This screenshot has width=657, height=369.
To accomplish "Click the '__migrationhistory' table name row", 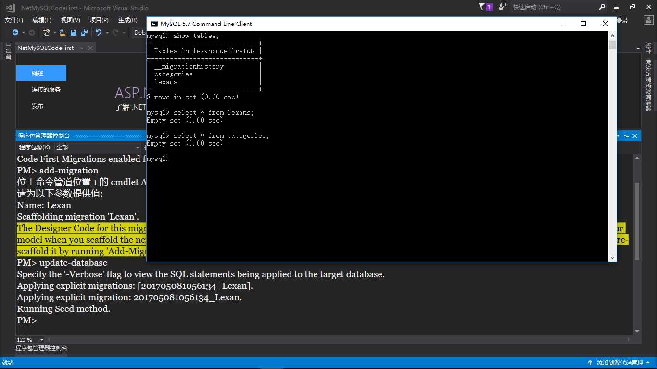I will [x=189, y=66].
